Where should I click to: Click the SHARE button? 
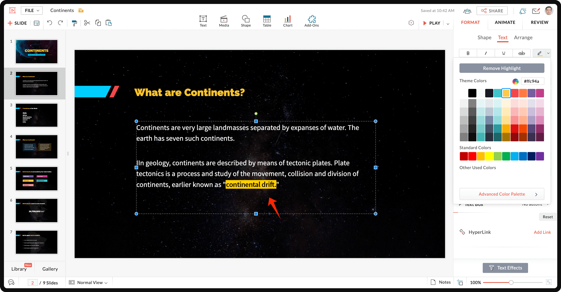point(492,11)
